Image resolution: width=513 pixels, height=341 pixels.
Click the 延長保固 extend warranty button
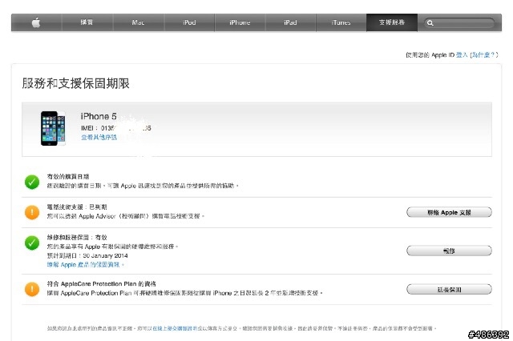(x=449, y=290)
